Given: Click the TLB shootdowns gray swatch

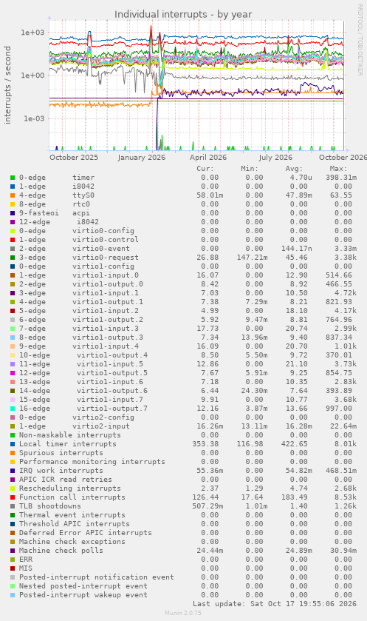Looking at the screenshot, I should [13, 506].
